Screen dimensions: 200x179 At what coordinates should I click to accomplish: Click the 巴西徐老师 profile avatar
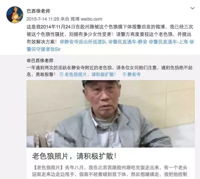(15, 15)
